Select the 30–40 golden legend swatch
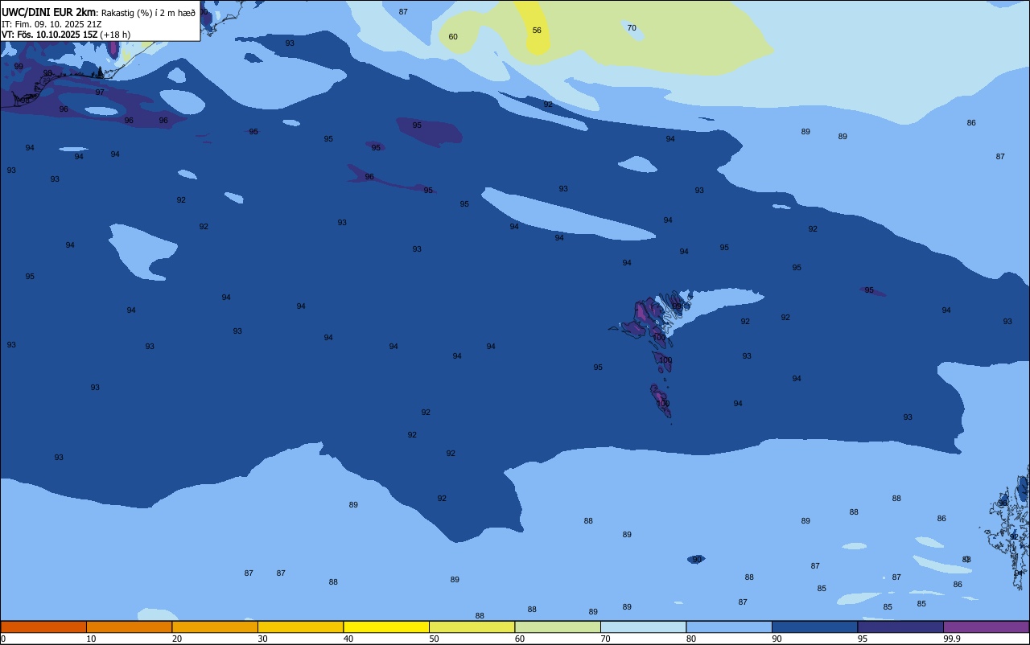 tap(300, 627)
